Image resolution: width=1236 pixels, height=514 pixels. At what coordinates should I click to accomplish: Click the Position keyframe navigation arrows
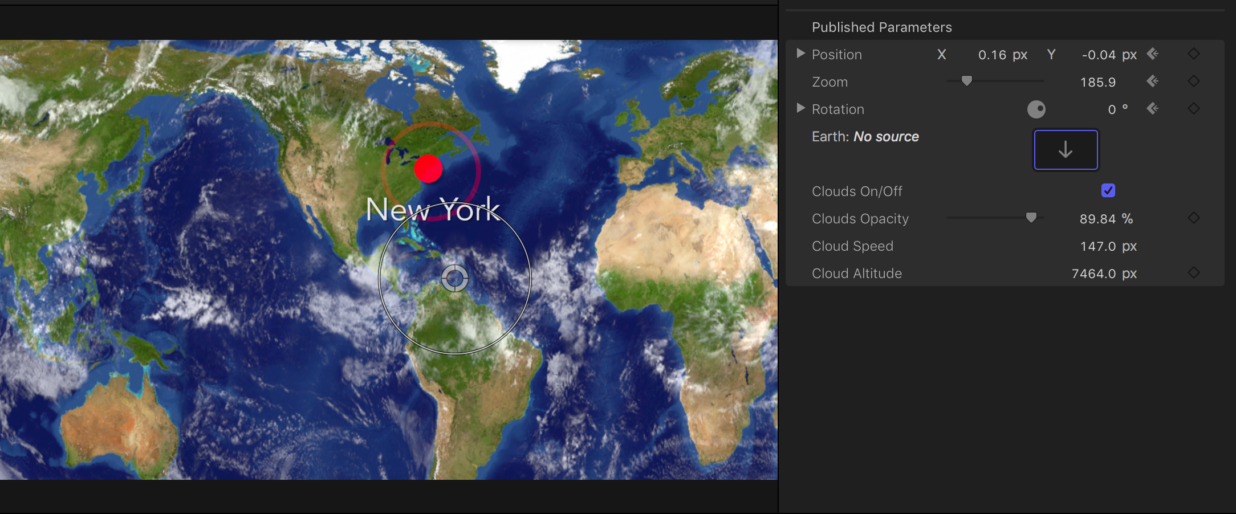[x=1153, y=54]
